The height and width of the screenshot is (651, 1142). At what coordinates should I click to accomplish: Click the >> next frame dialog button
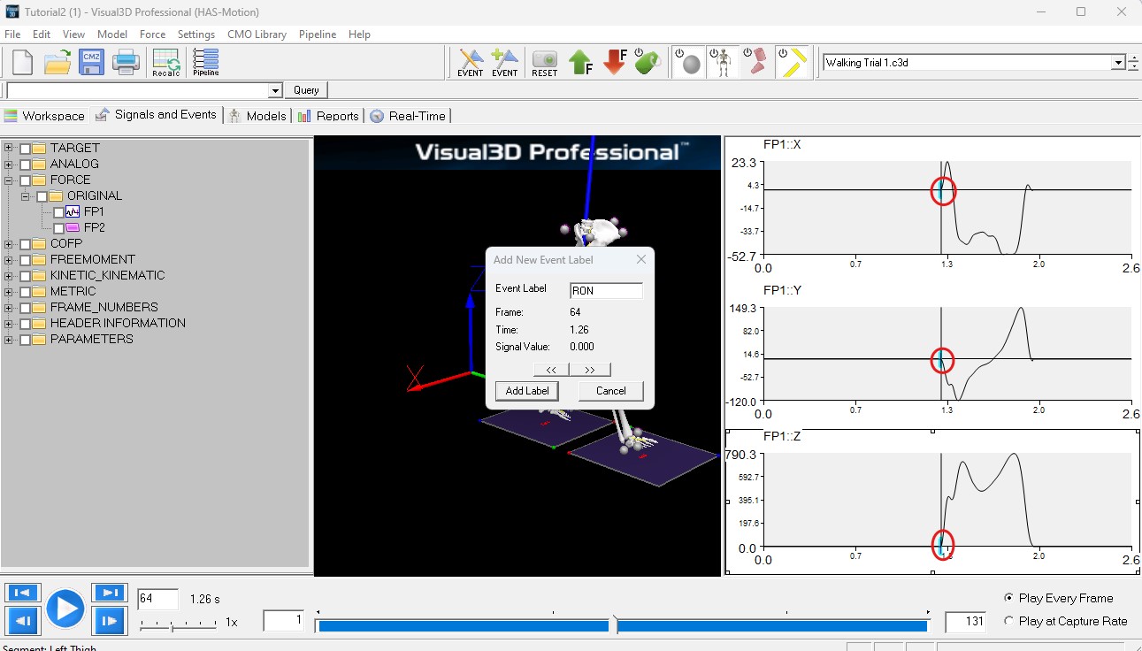point(590,370)
